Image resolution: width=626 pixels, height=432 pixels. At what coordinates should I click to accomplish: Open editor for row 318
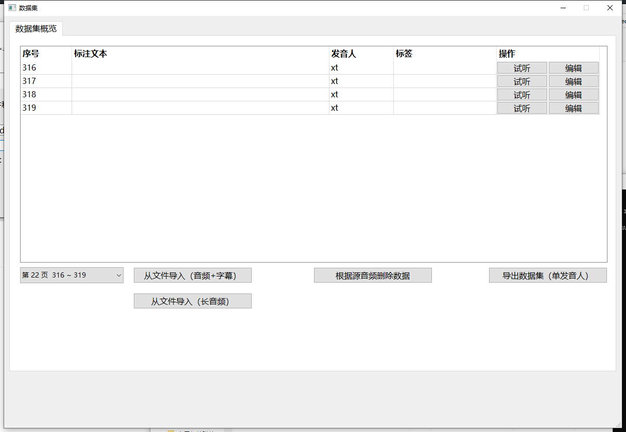pyautogui.click(x=573, y=95)
